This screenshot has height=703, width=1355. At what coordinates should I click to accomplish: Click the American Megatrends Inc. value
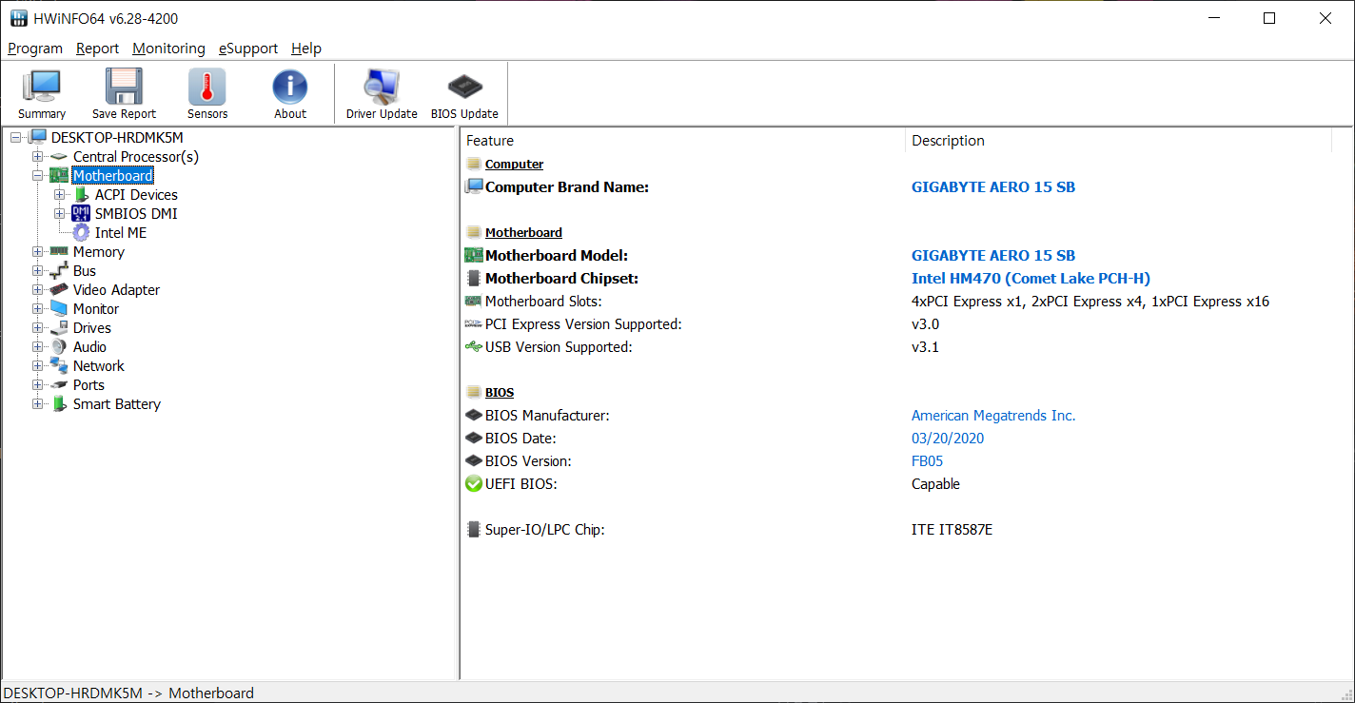pos(993,416)
